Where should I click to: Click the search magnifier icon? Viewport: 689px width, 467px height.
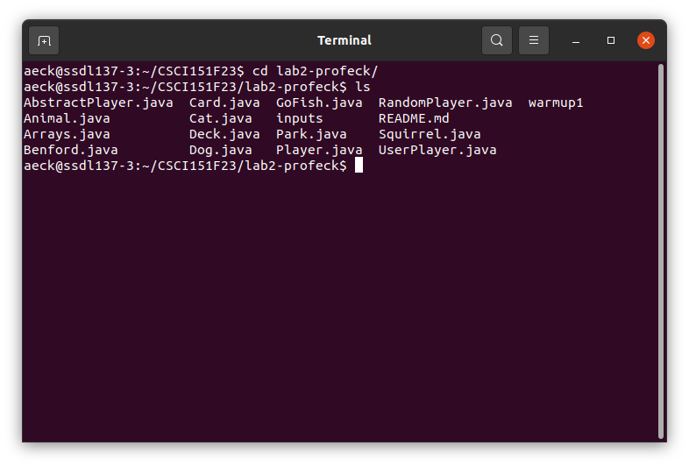point(496,40)
